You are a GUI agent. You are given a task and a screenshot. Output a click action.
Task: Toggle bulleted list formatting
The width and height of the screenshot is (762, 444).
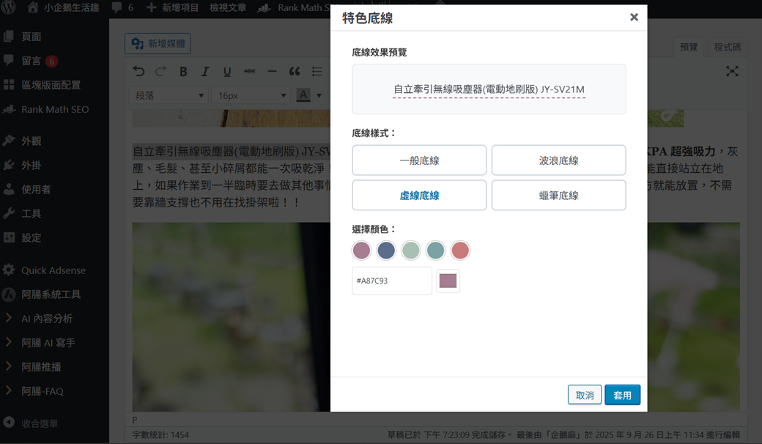[317, 71]
